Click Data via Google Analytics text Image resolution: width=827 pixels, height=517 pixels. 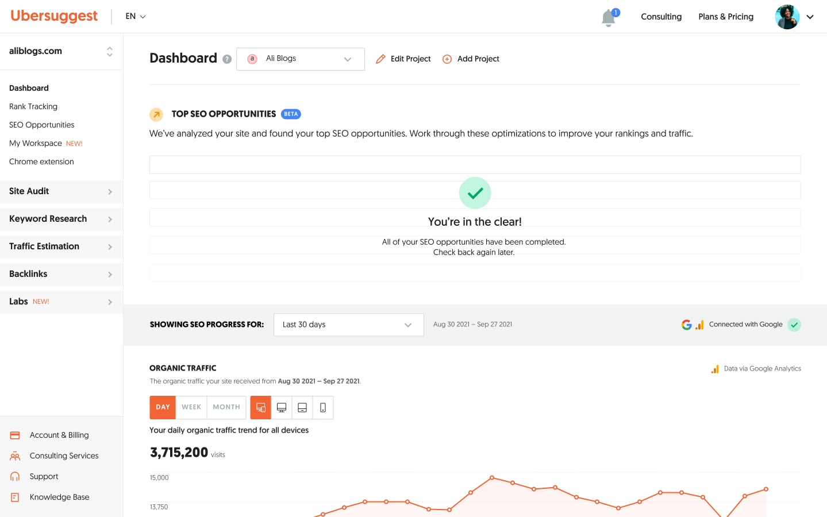[x=762, y=369]
